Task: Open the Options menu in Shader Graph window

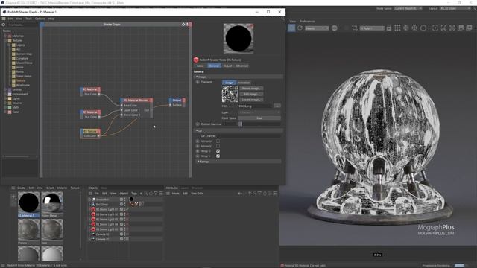Action: [40, 19]
